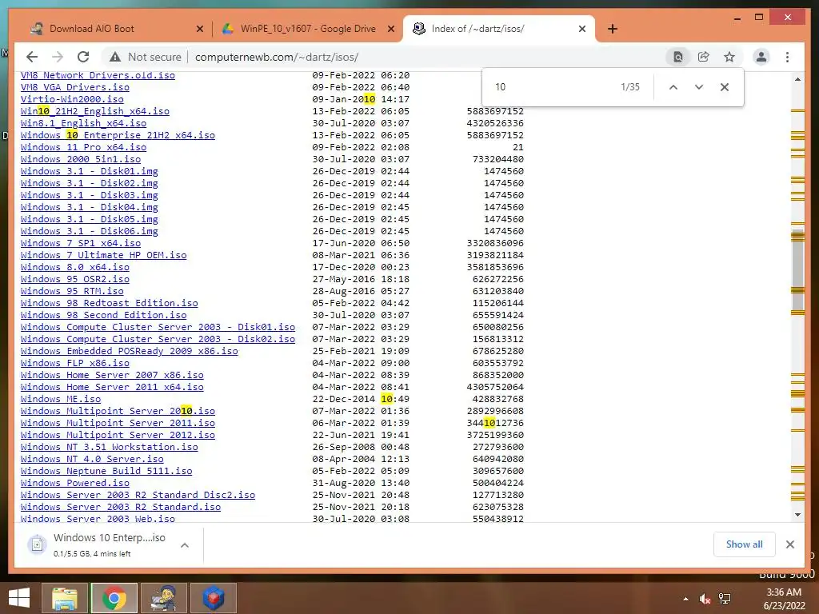819x614 pixels.
Task: Jump to next find result
Action: 699,87
